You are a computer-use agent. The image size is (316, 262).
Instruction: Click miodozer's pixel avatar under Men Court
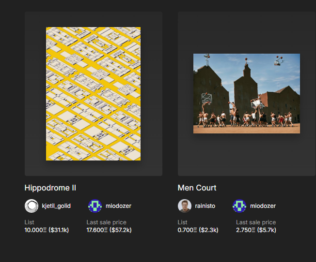(x=239, y=206)
